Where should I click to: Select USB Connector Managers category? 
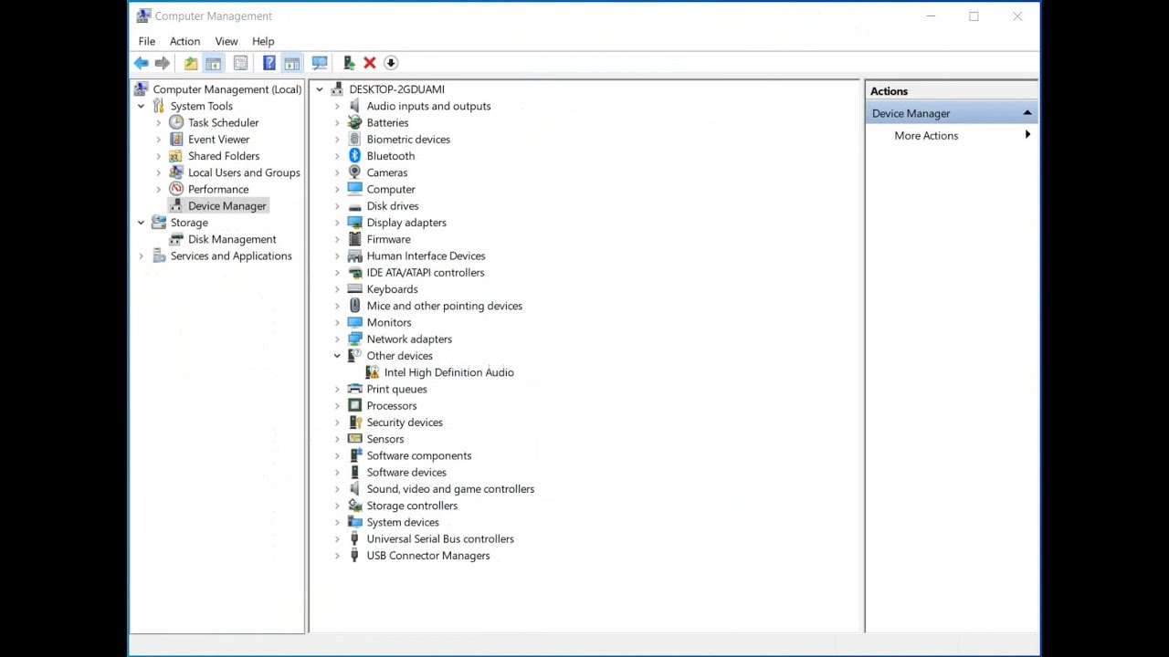(x=427, y=556)
